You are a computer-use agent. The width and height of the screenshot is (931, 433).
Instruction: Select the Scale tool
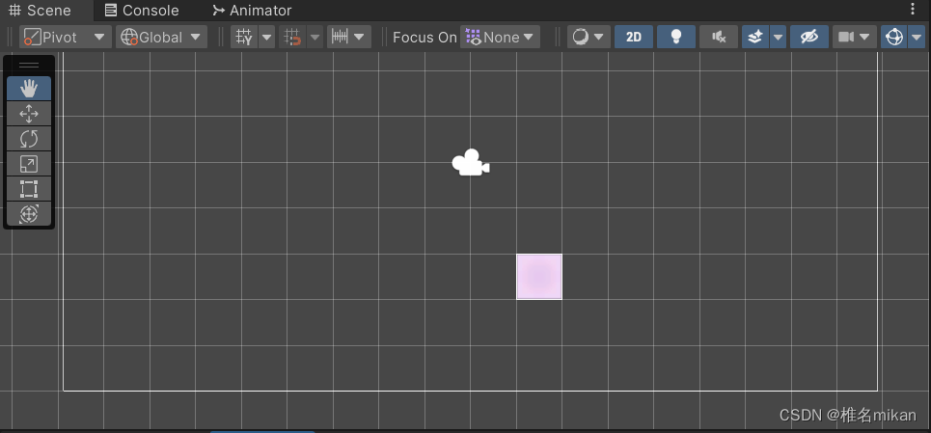tap(29, 164)
